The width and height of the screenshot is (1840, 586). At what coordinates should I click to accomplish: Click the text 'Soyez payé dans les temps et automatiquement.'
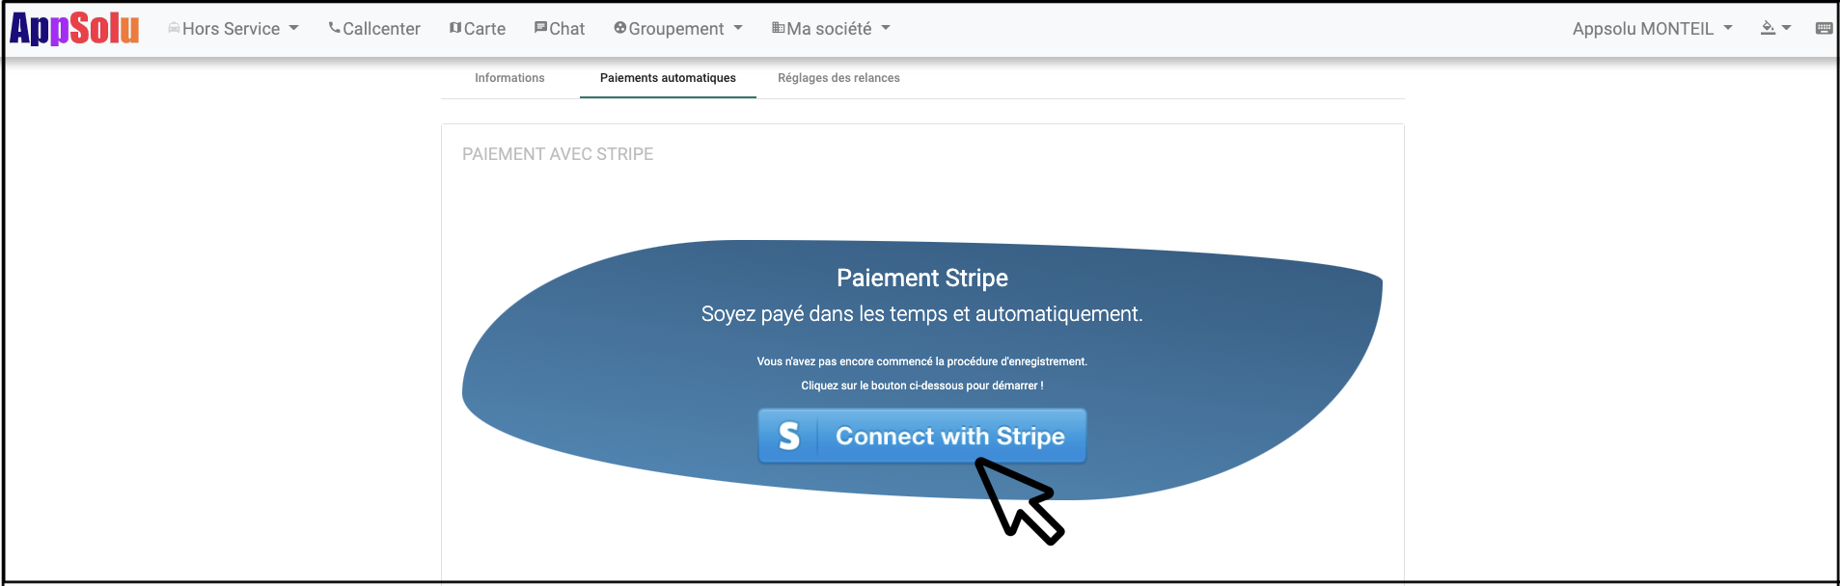coord(922,314)
